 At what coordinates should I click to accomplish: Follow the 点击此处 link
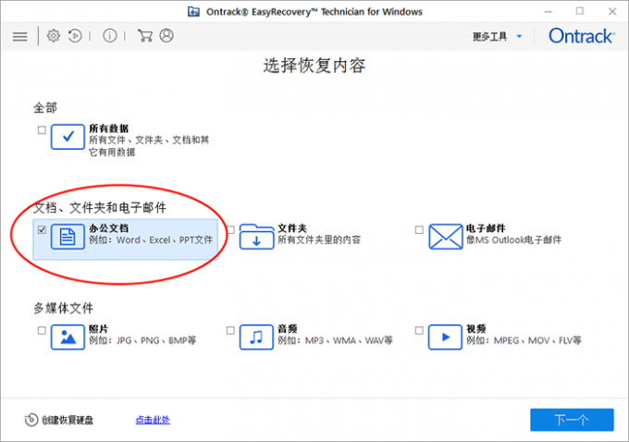pyautogui.click(x=153, y=420)
